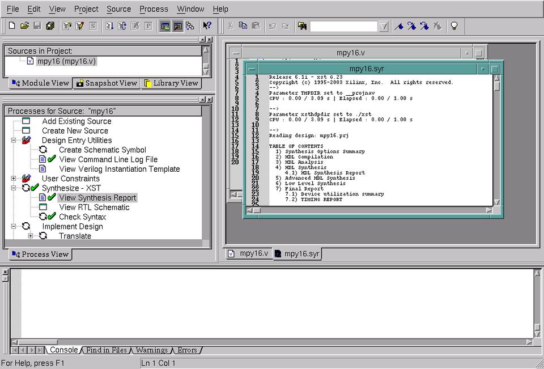Screen dimensions: 544x369
Task: Click inside the toolbar search text field
Action: point(343,27)
